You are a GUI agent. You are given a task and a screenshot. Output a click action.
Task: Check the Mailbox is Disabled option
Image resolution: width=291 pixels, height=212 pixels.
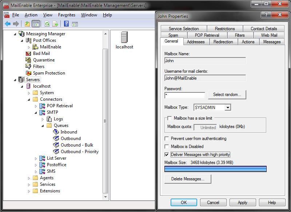point(167,147)
